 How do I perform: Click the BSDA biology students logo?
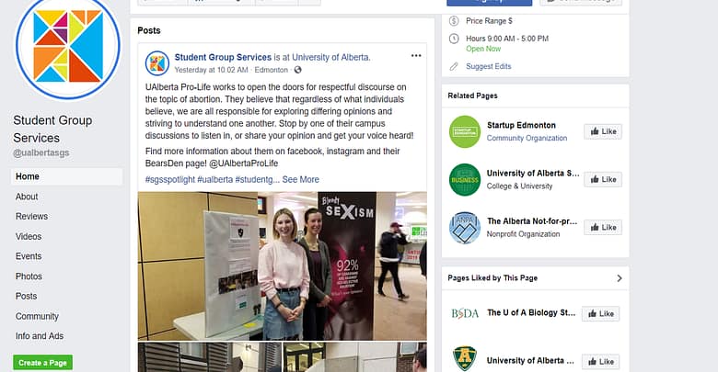(x=464, y=313)
